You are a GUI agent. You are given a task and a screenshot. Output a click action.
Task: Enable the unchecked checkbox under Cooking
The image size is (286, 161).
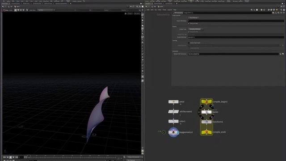pos(189,43)
